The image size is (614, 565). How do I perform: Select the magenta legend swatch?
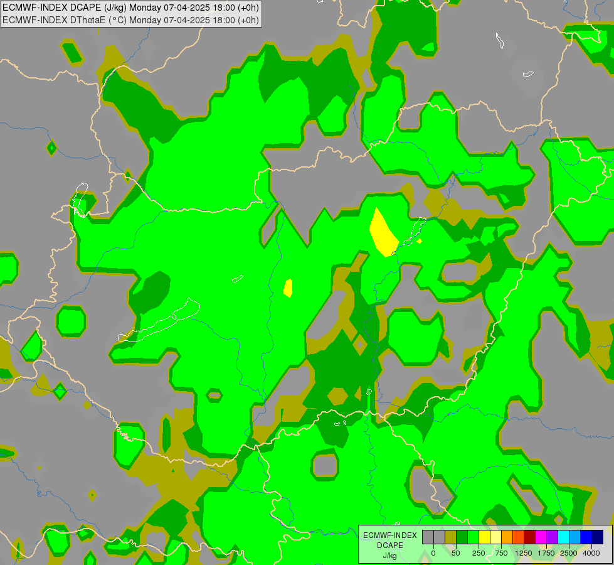pos(541,537)
